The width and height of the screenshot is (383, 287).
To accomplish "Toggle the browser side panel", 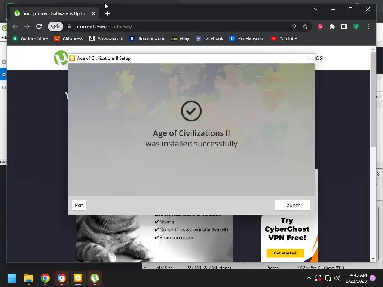I will (344, 27).
